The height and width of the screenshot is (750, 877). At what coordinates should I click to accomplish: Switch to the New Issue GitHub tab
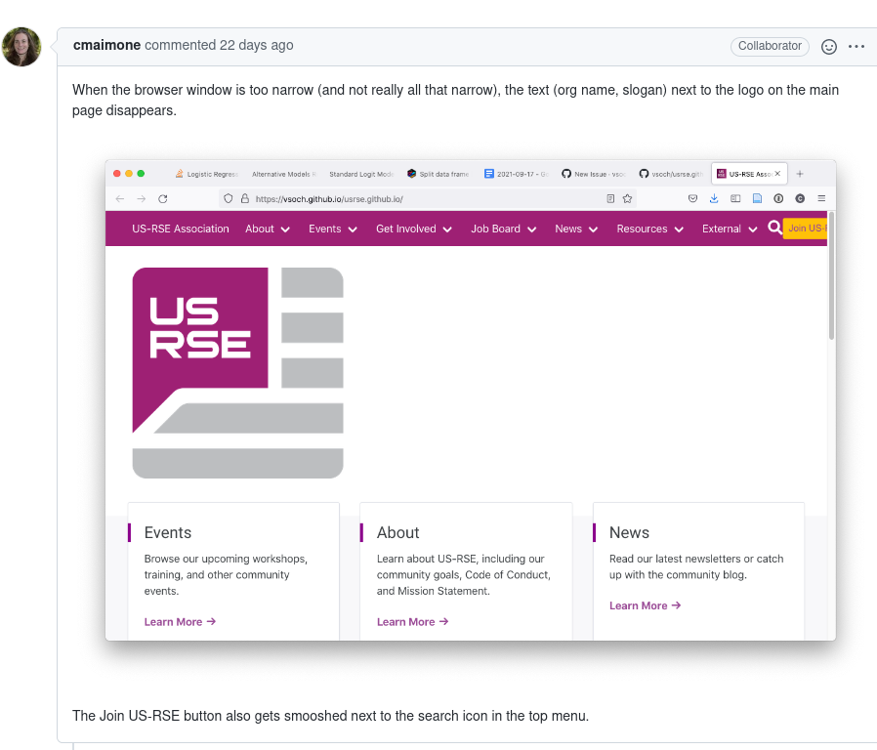pyautogui.click(x=594, y=174)
